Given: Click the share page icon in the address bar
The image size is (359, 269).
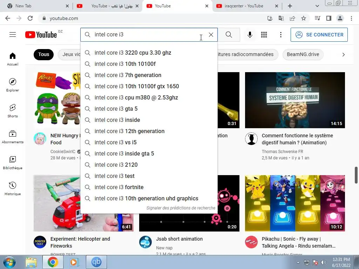Looking at the screenshot, I should pos(292,18).
